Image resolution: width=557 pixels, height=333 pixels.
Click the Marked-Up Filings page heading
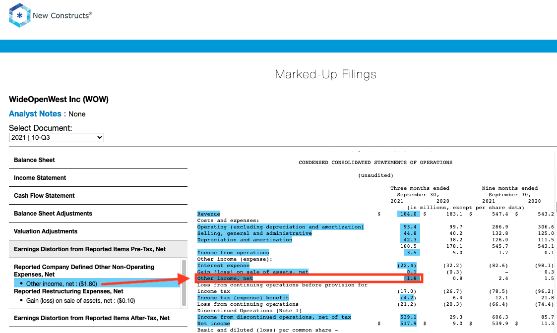click(x=325, y=74)
